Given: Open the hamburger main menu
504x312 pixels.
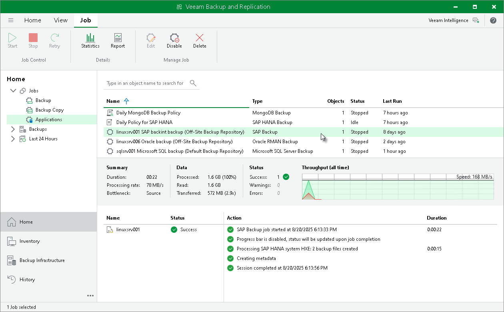Looking at the screenshot, I should point(11,20).
